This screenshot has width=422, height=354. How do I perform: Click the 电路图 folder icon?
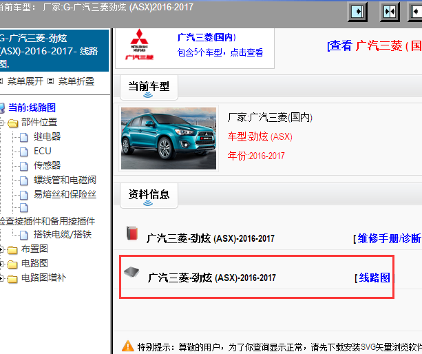[12, 264]
